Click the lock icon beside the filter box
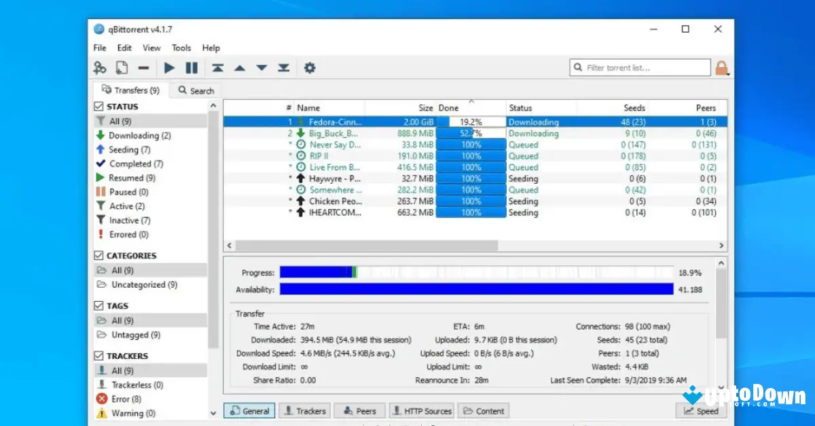Image resolution: width=815 pixels, height=426 pixels. pos(722,68)
